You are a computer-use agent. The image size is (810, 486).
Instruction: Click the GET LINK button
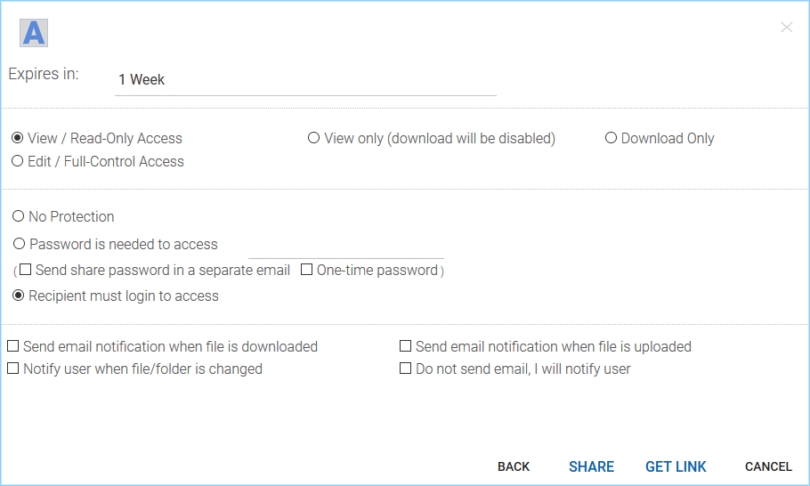[x=676, y=467]
